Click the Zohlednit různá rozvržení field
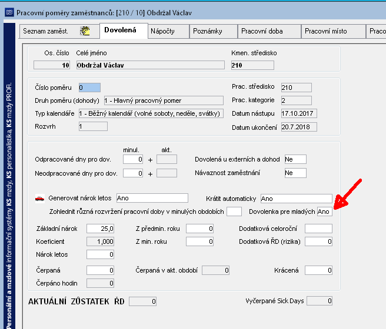Screen dimensions: 386x329 [x=234, y=211]
